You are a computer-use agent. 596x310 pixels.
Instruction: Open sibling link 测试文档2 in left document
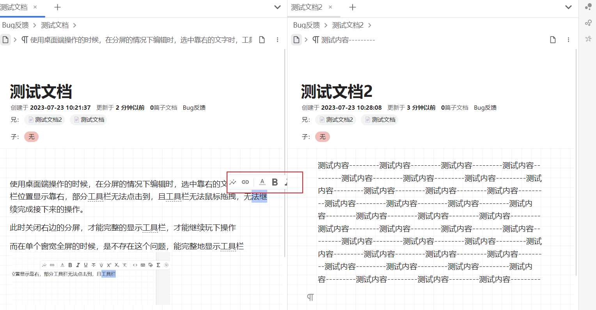click(x=44, y=120)
